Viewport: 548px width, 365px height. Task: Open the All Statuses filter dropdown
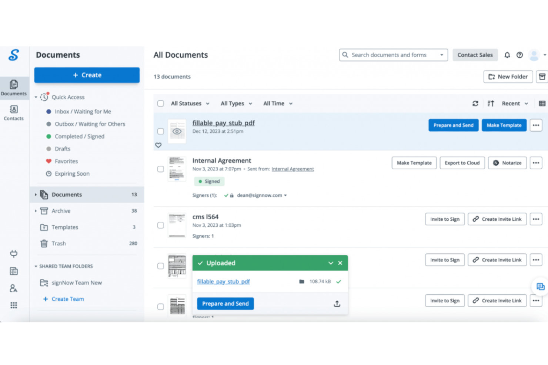[190, 104]
